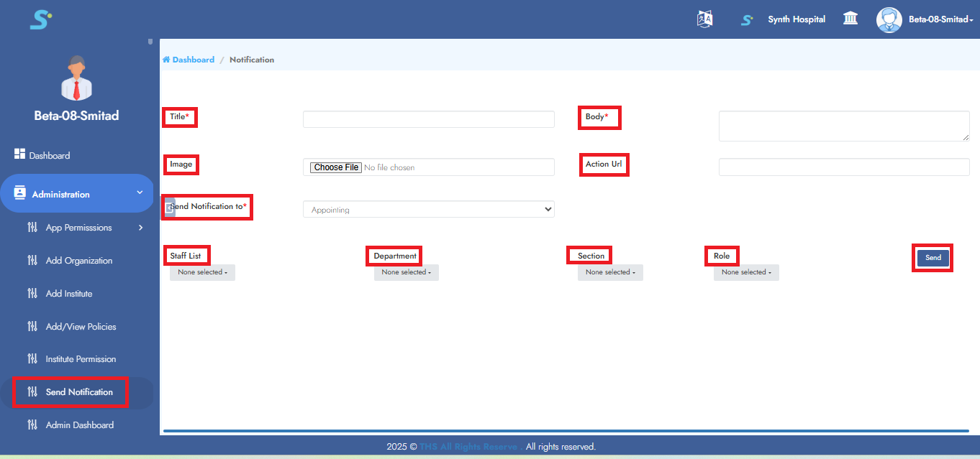Open the Send Notification to dropdown
Image resolution: width=980 pixels, height=459 pixels.
pos(428,209)
